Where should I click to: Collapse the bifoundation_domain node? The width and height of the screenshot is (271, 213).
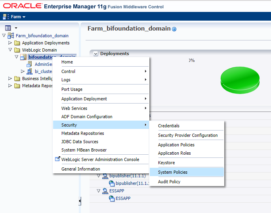pyautogui.click(x=16, y=57)
